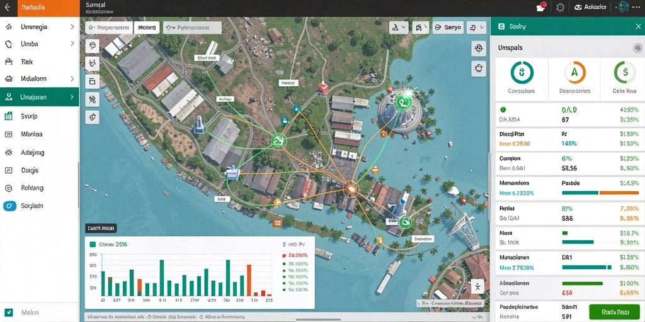Select the speech bubble map tool icon

[x=92, y=45]
